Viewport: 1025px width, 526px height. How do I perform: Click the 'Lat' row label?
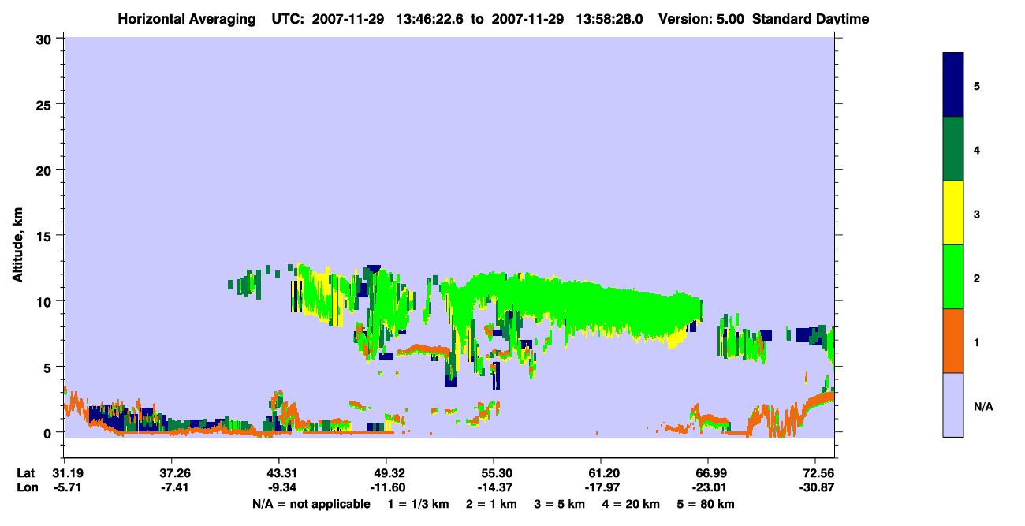[x=27, y=473]
